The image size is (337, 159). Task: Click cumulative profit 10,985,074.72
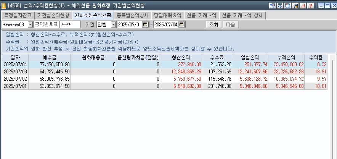[x=289, y=79]
